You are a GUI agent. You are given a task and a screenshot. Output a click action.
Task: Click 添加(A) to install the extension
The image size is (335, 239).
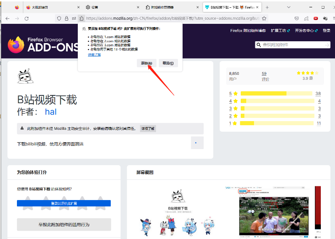[x=146, y=63]
